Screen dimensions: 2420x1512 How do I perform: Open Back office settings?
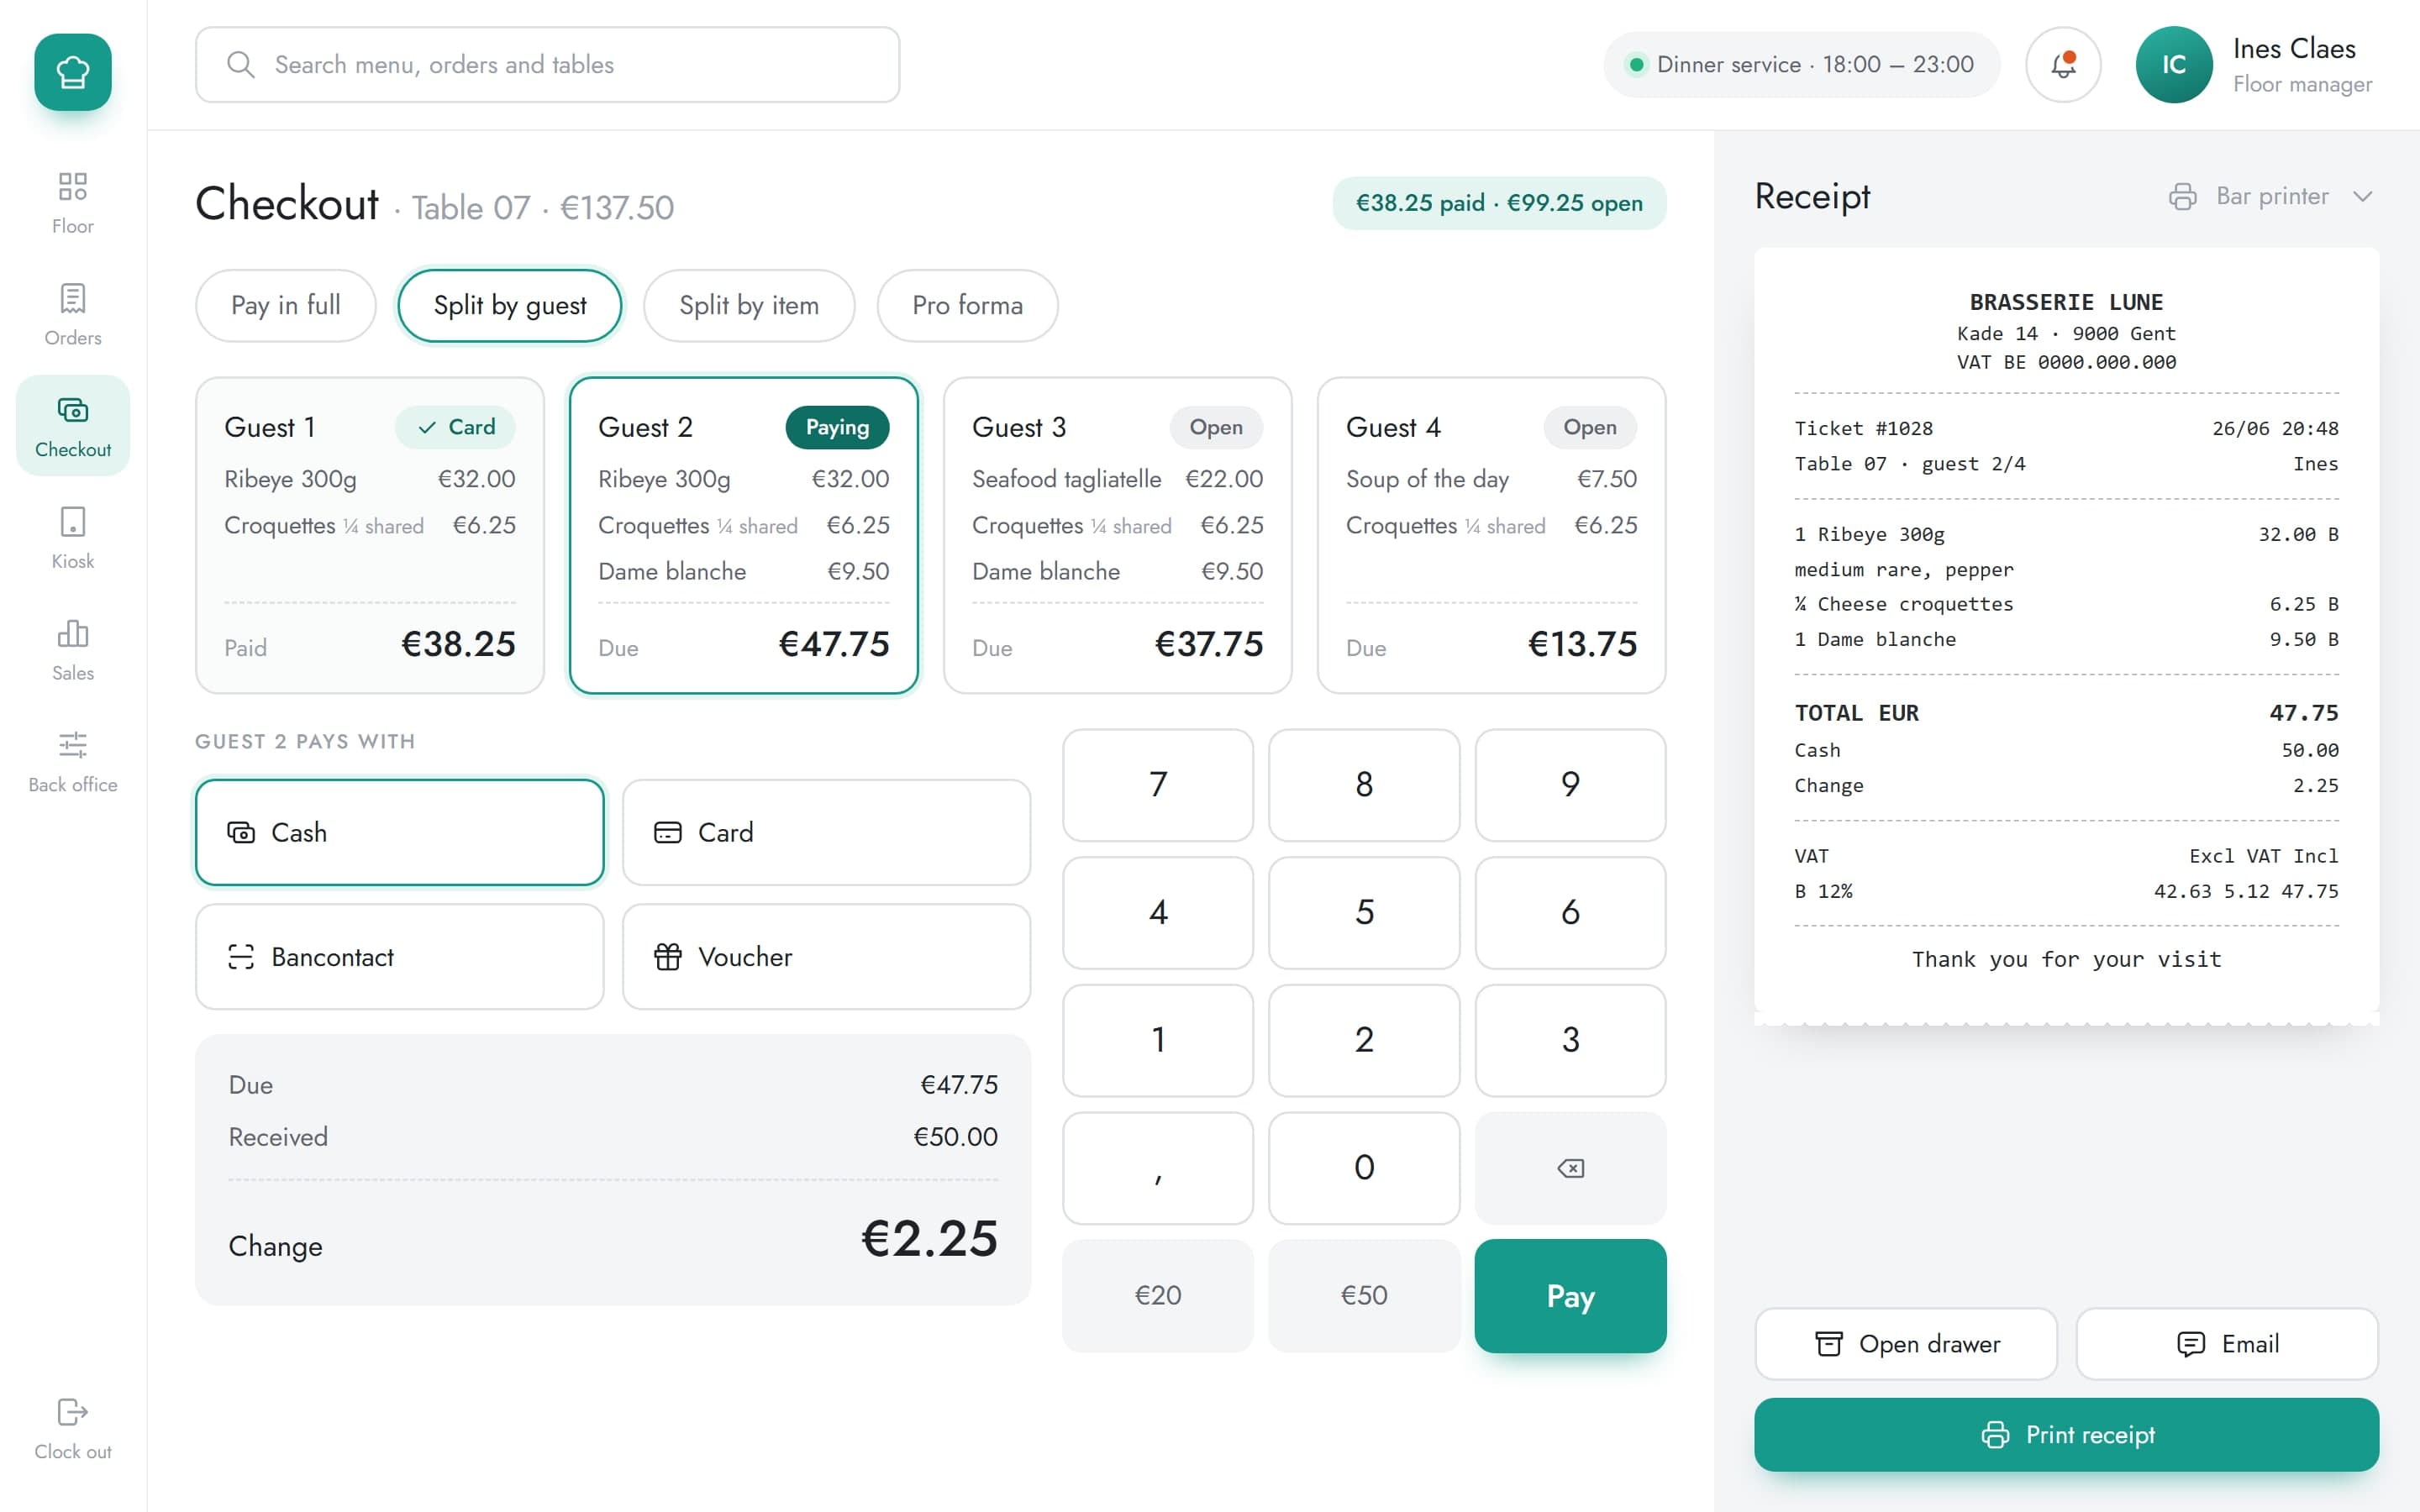(x=73, y=762)
